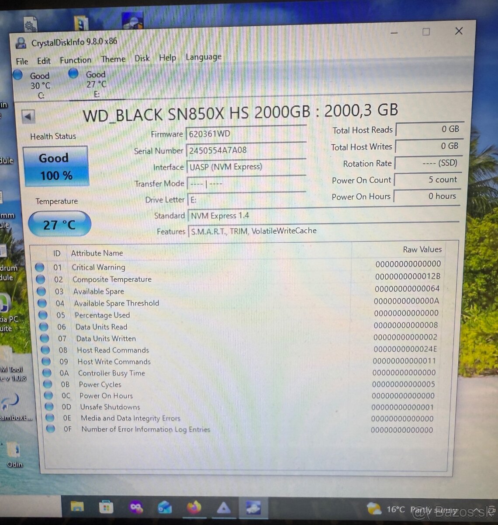The image size is (498, 525).
Task: Click status icon for Power Cycles row
Action: pyautogui.click(x=48, y=384)
